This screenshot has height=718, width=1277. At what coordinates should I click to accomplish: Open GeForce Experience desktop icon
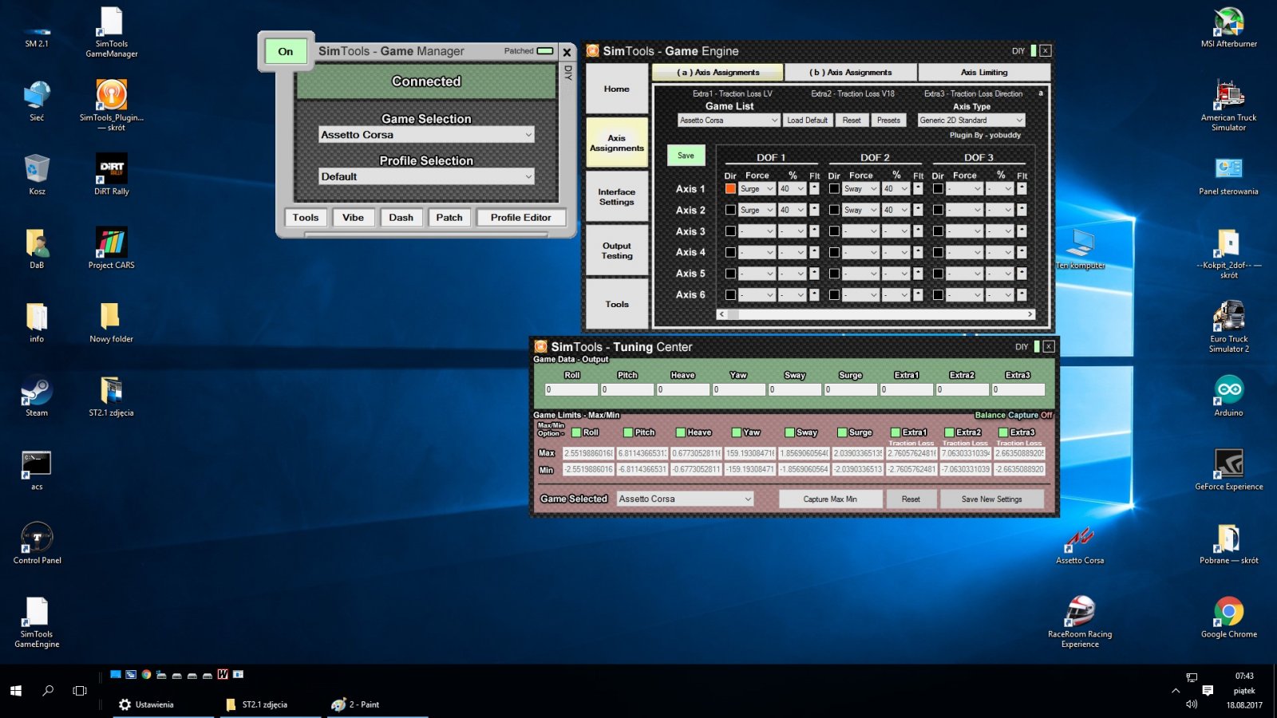click(x=1228, y=470)
